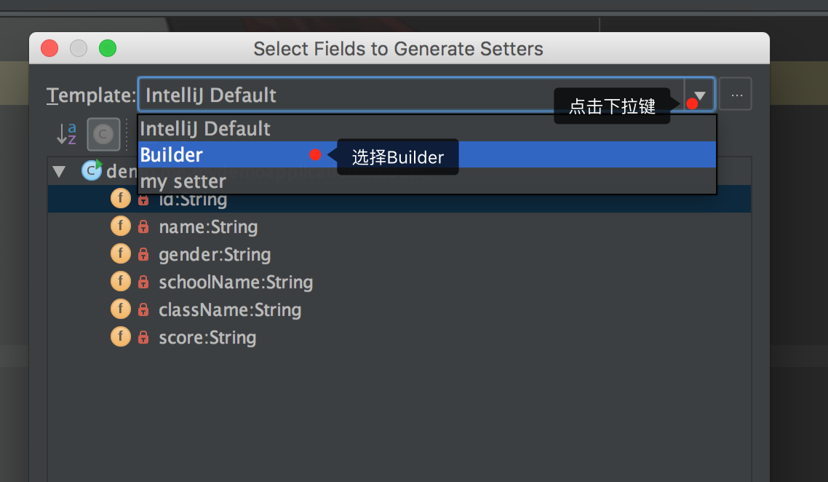The width and height of the screenshot is (828, 482).
Task: Select the schoolName:String field row
Action: pyautogui.click(x=236, y=283)
